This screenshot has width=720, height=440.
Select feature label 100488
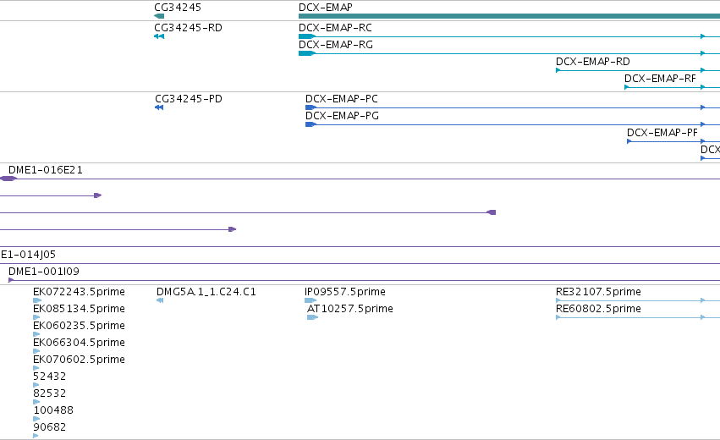click(53, 410)
